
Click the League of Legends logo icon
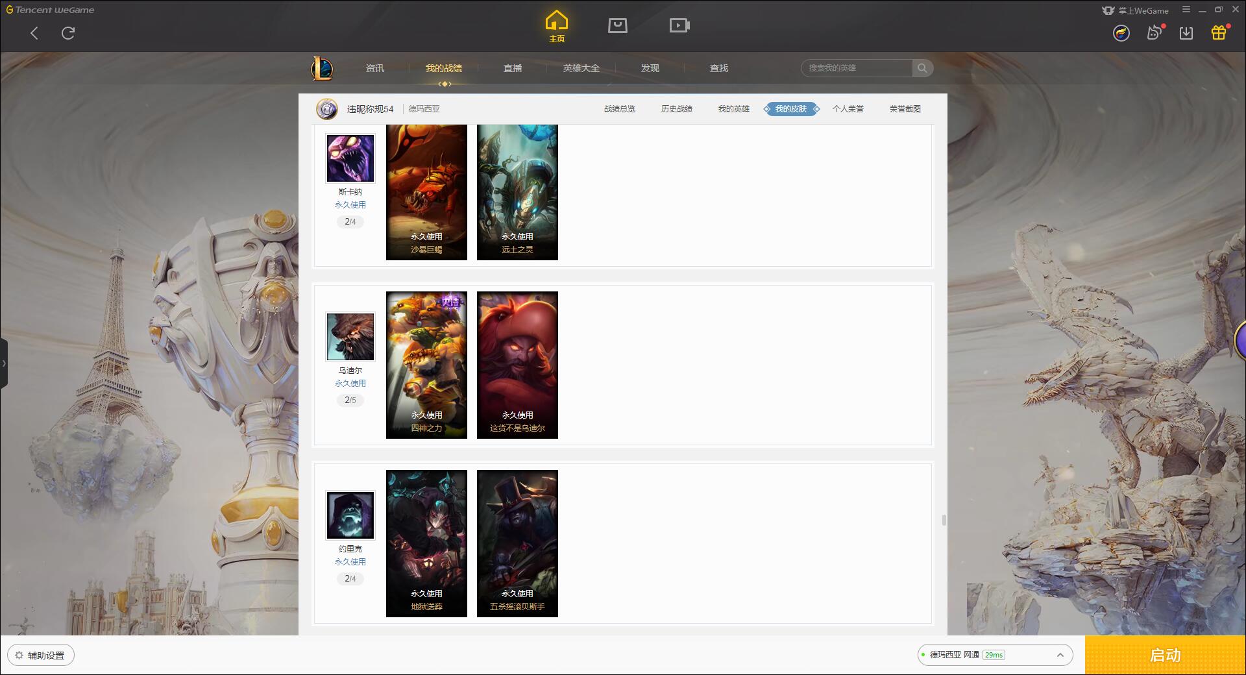322,68
